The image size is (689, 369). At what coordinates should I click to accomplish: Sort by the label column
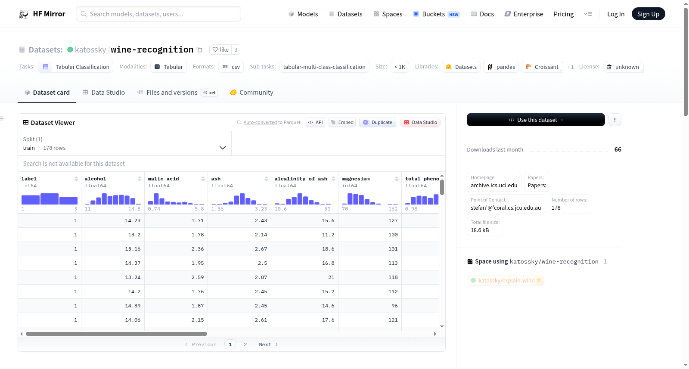(x=76, y=179)
